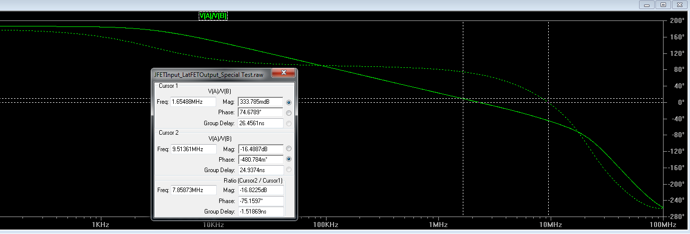Select Cursor 2 Mag radio button
Image resolution: width=690 pixels, height=234 pixels.
coord(289,149)
